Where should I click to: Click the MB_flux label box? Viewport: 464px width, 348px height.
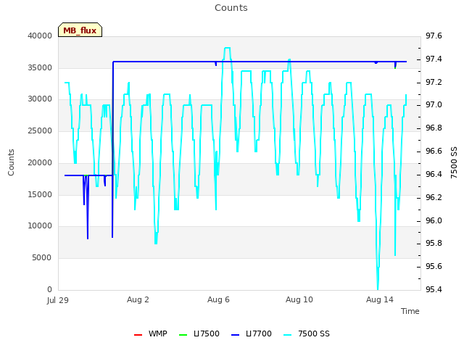[x=80, y=30]
